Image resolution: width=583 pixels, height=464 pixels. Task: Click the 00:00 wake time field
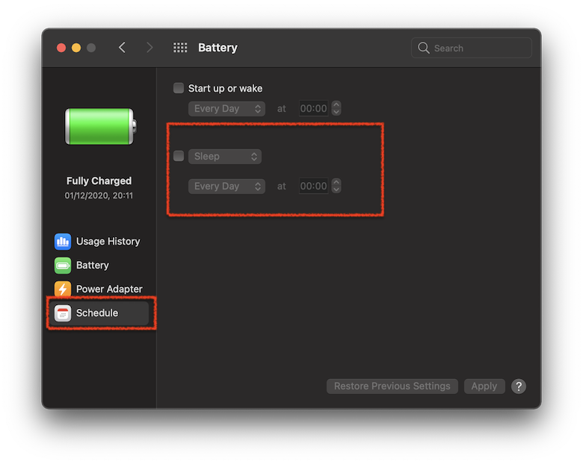click(313, 109)
